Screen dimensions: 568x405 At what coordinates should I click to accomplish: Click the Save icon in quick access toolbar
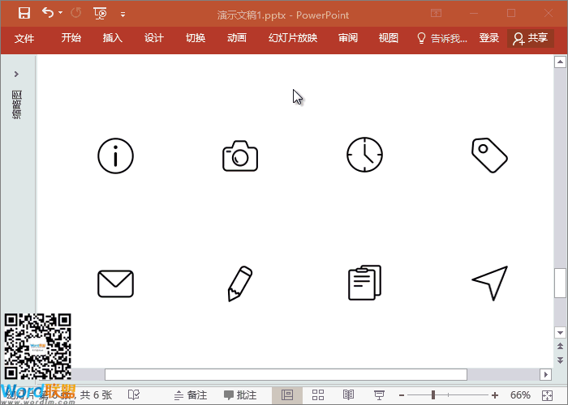click(x=24, y=13)
